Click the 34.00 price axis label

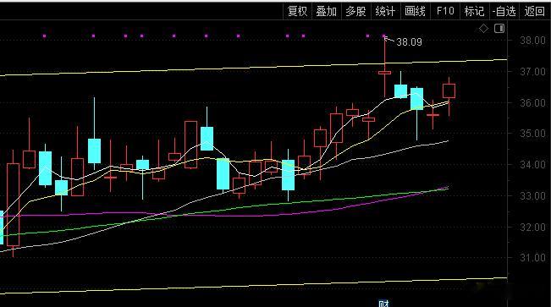click(532, 164)
